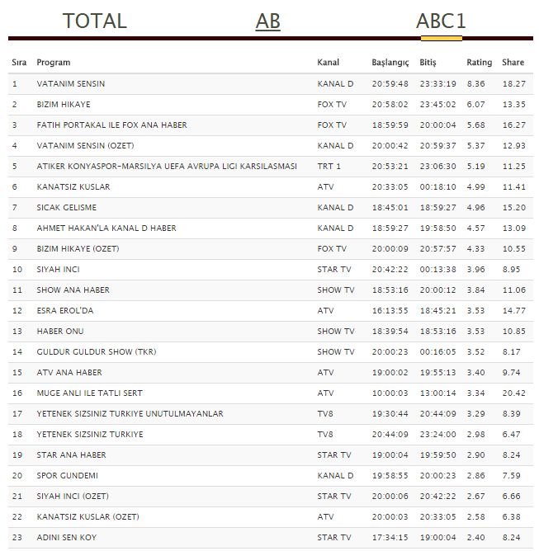Sort by Başlangıç column header

click(390, 63)
